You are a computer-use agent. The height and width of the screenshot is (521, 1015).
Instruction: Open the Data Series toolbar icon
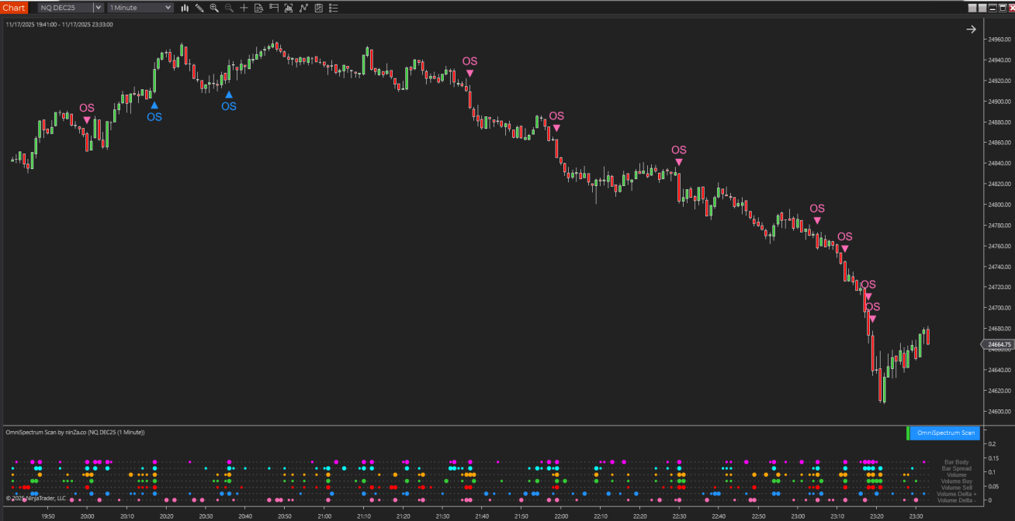[x=289, y=8]
